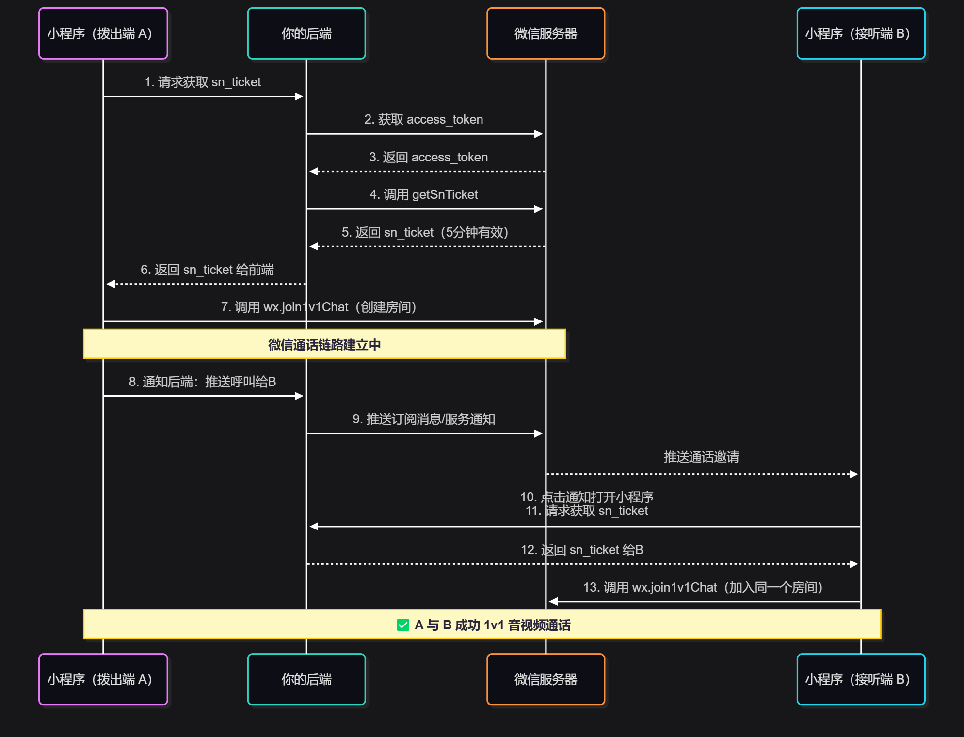Click the 推送通话邀请 message label
The image size is (964, 737).
701,457
